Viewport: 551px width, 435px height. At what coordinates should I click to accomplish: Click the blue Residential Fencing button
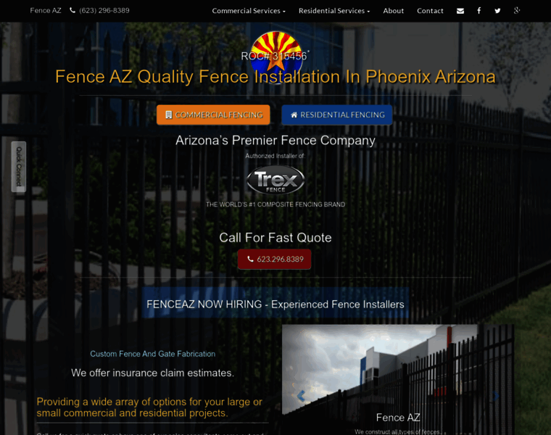point(337,115)
